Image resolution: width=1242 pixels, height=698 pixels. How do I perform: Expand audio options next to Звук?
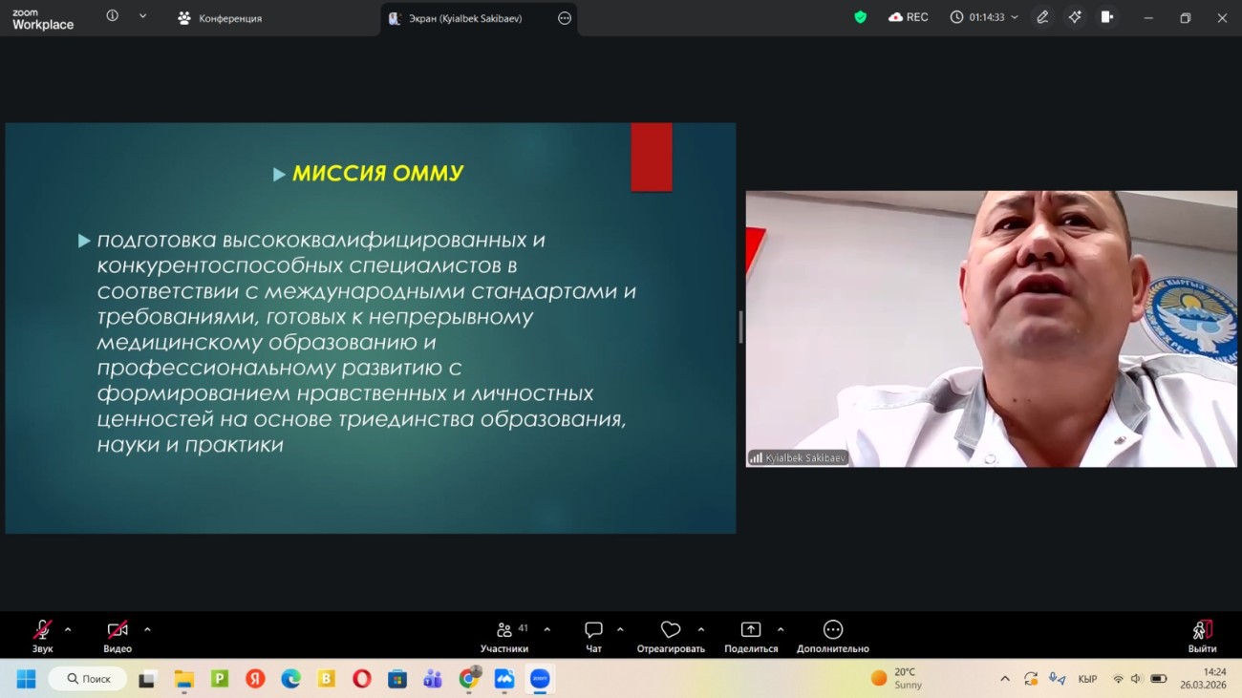[x=68, y=629]
